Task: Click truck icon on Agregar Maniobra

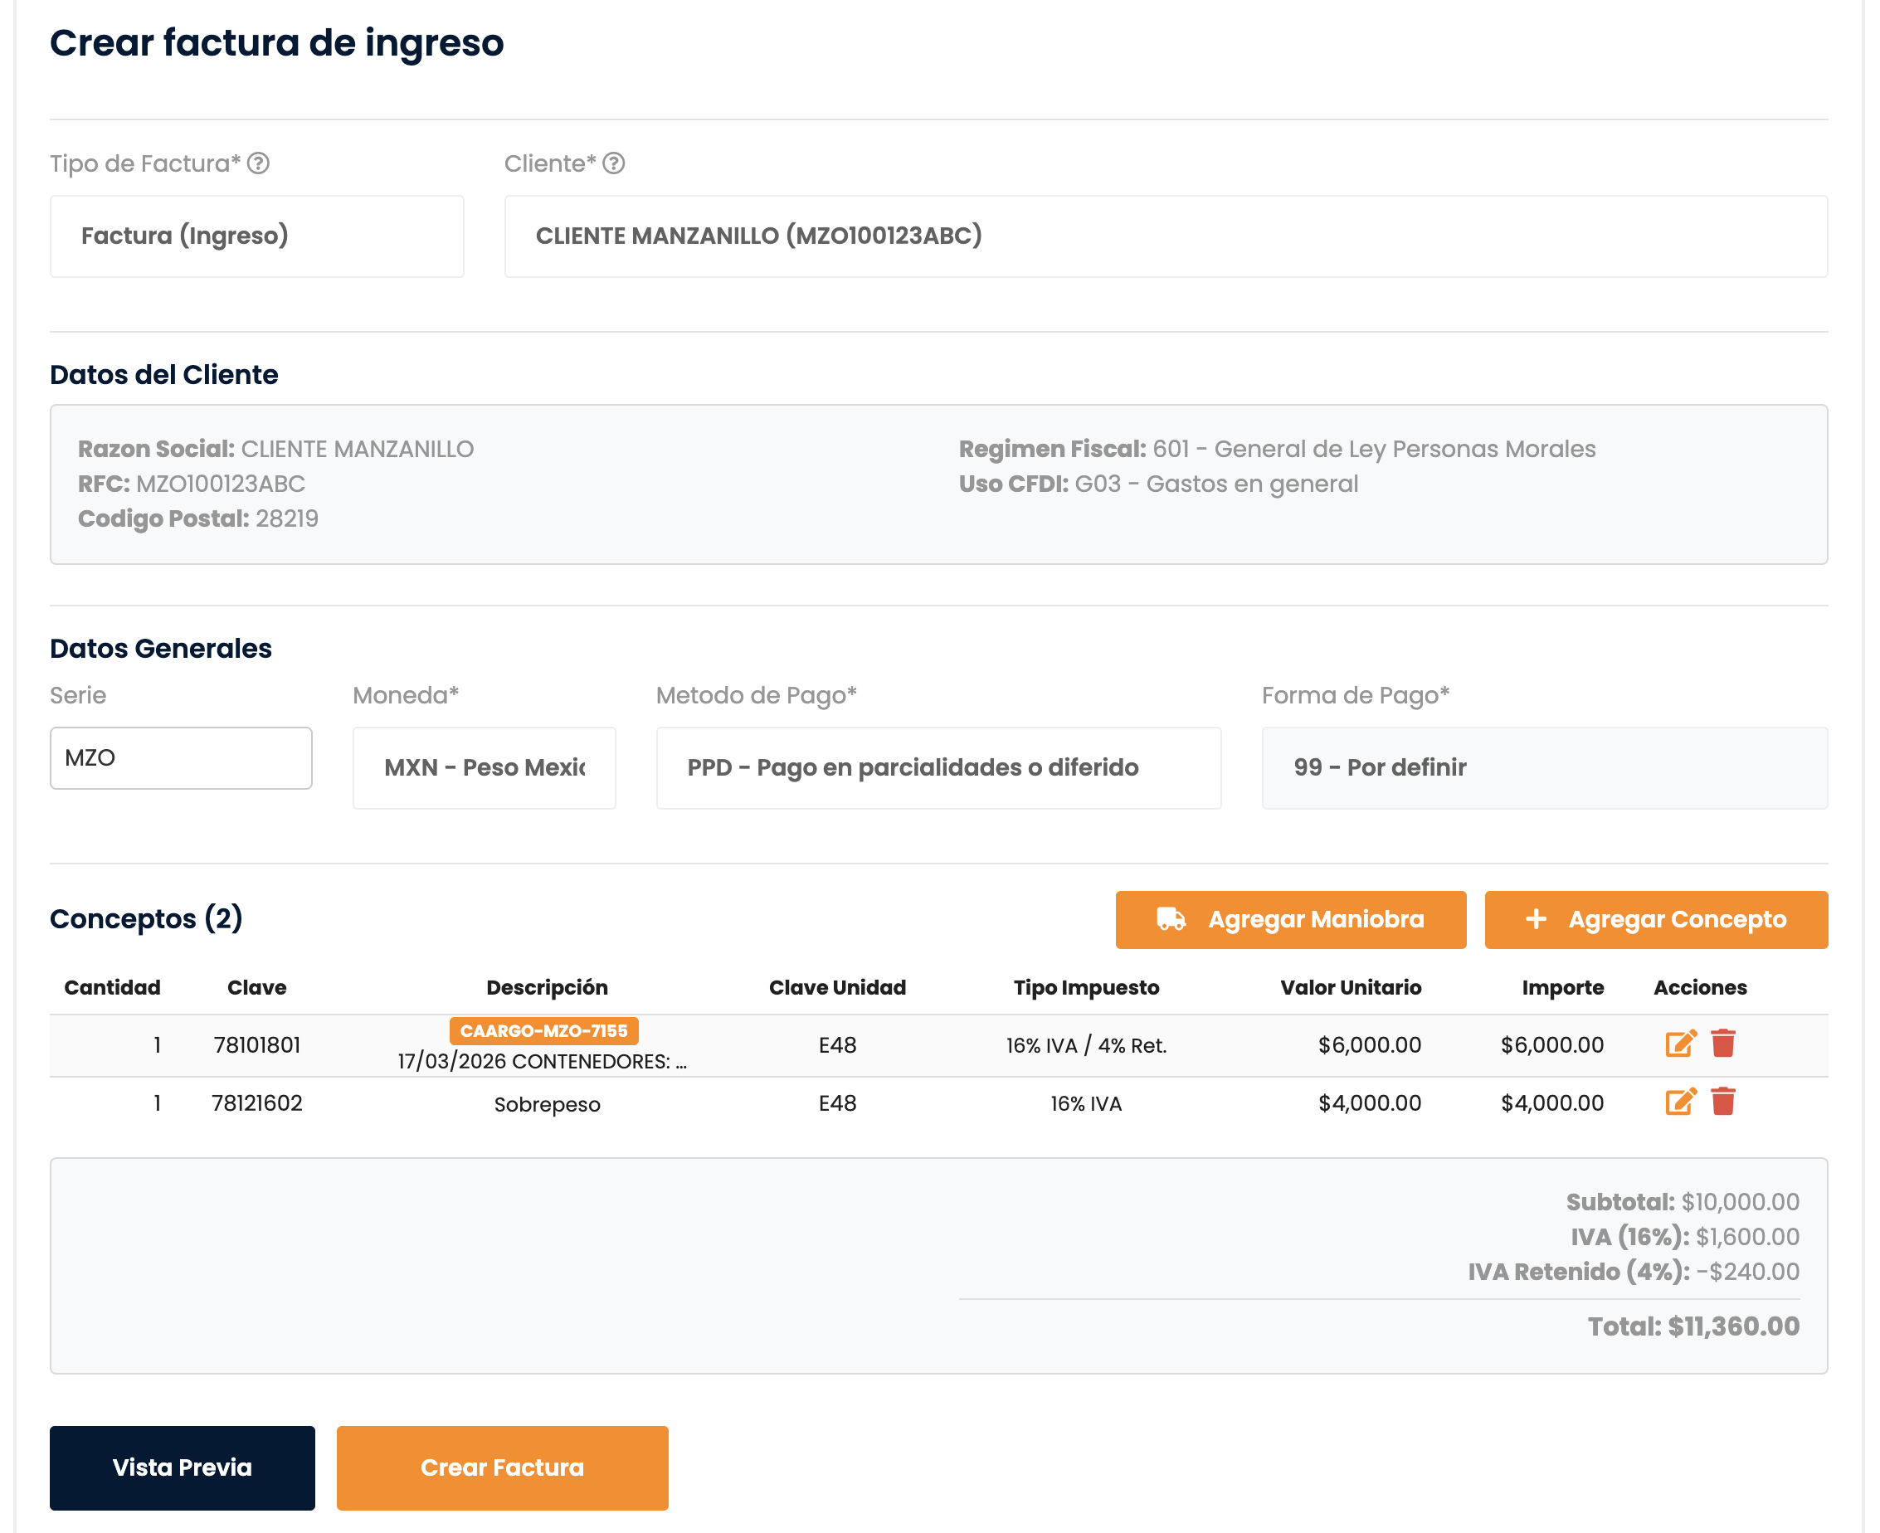Action: coord(1171,919)
